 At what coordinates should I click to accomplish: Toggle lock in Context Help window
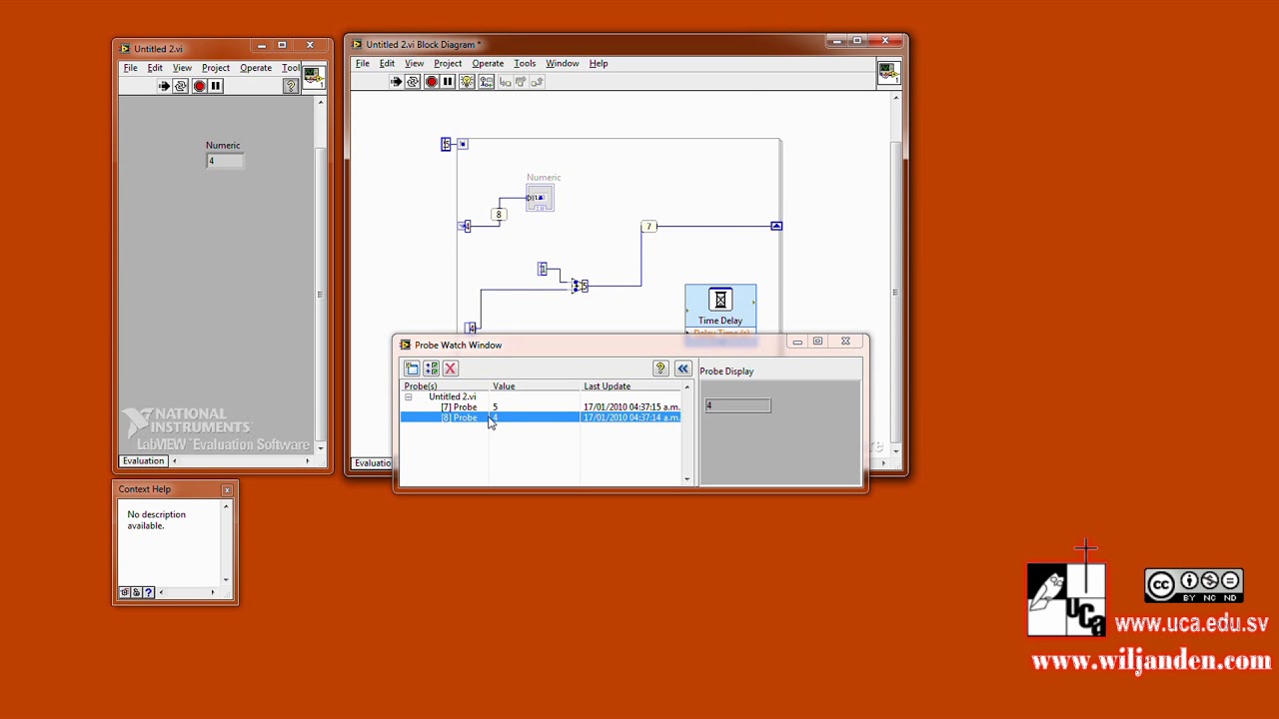coord(137,592)
